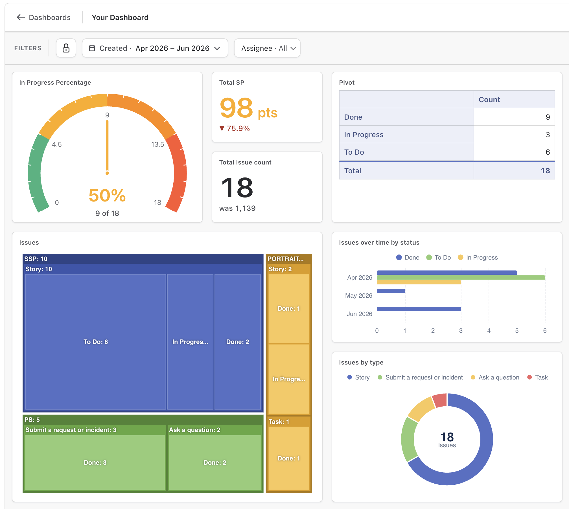The height and width of the screenshot is (509, 569).
Task: Toggle To Do legend in Issues over time
Action: click(x=439, y=258)
